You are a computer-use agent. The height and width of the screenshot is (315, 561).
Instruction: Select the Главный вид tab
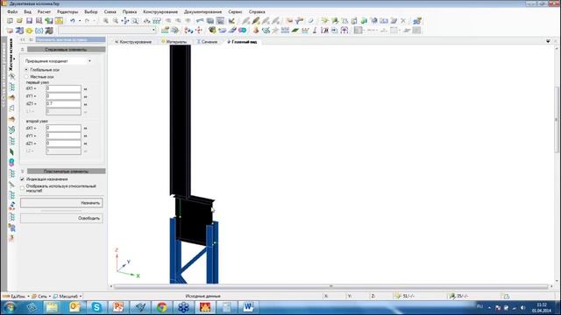click(x=242, y=42)
